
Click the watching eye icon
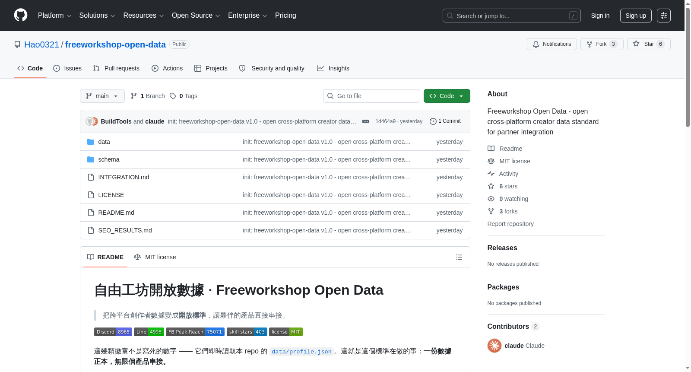pyautogui.click(x=491, y=199)
